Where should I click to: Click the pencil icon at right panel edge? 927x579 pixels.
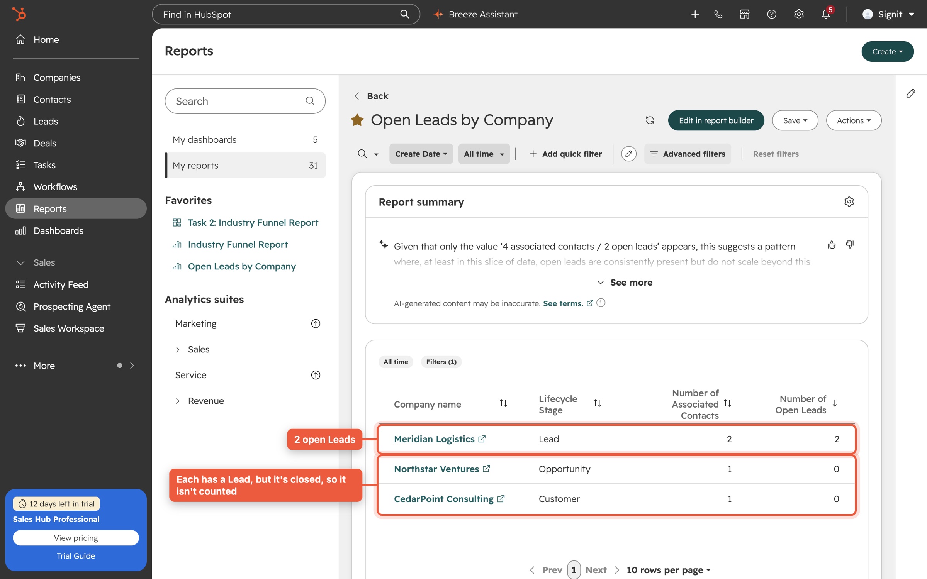pos(911,93)
